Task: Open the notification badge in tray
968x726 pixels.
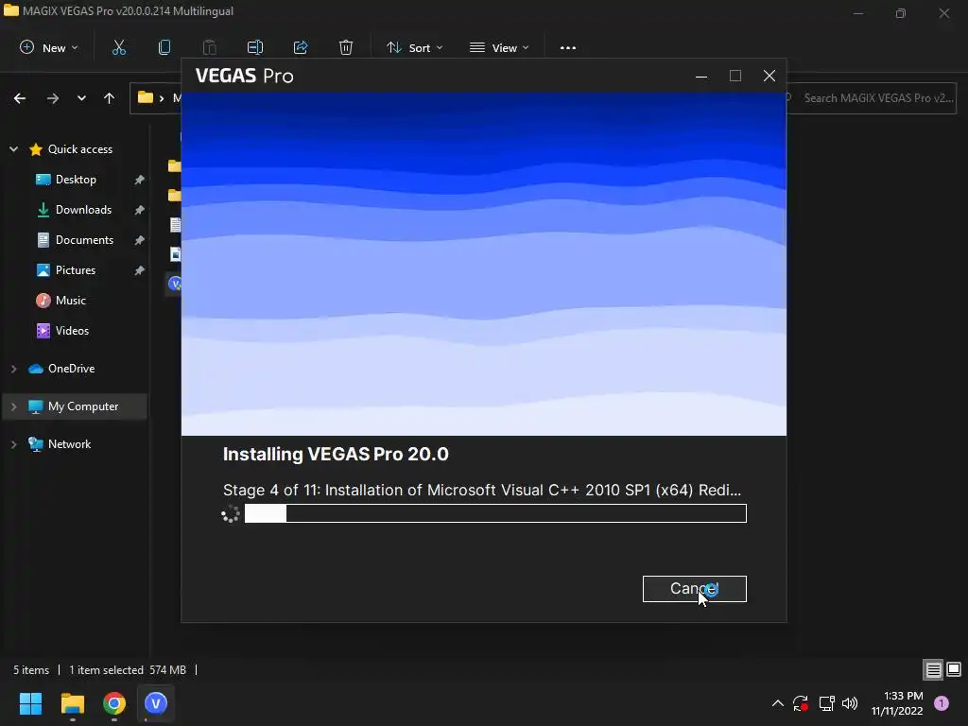Action: (942, 703)
